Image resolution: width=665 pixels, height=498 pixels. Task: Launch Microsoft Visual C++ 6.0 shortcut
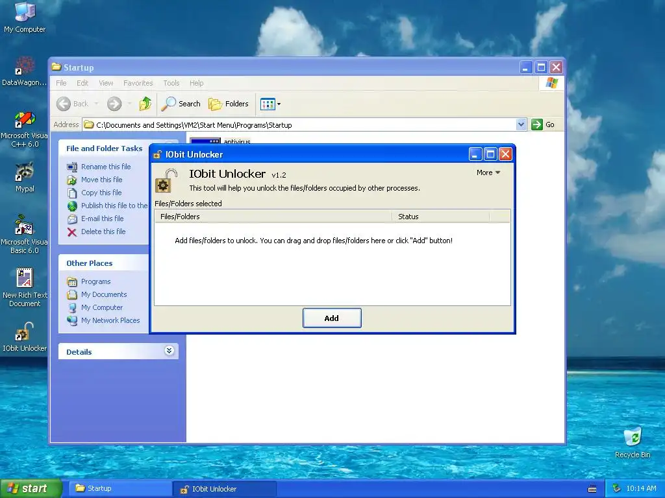point(24,130)
